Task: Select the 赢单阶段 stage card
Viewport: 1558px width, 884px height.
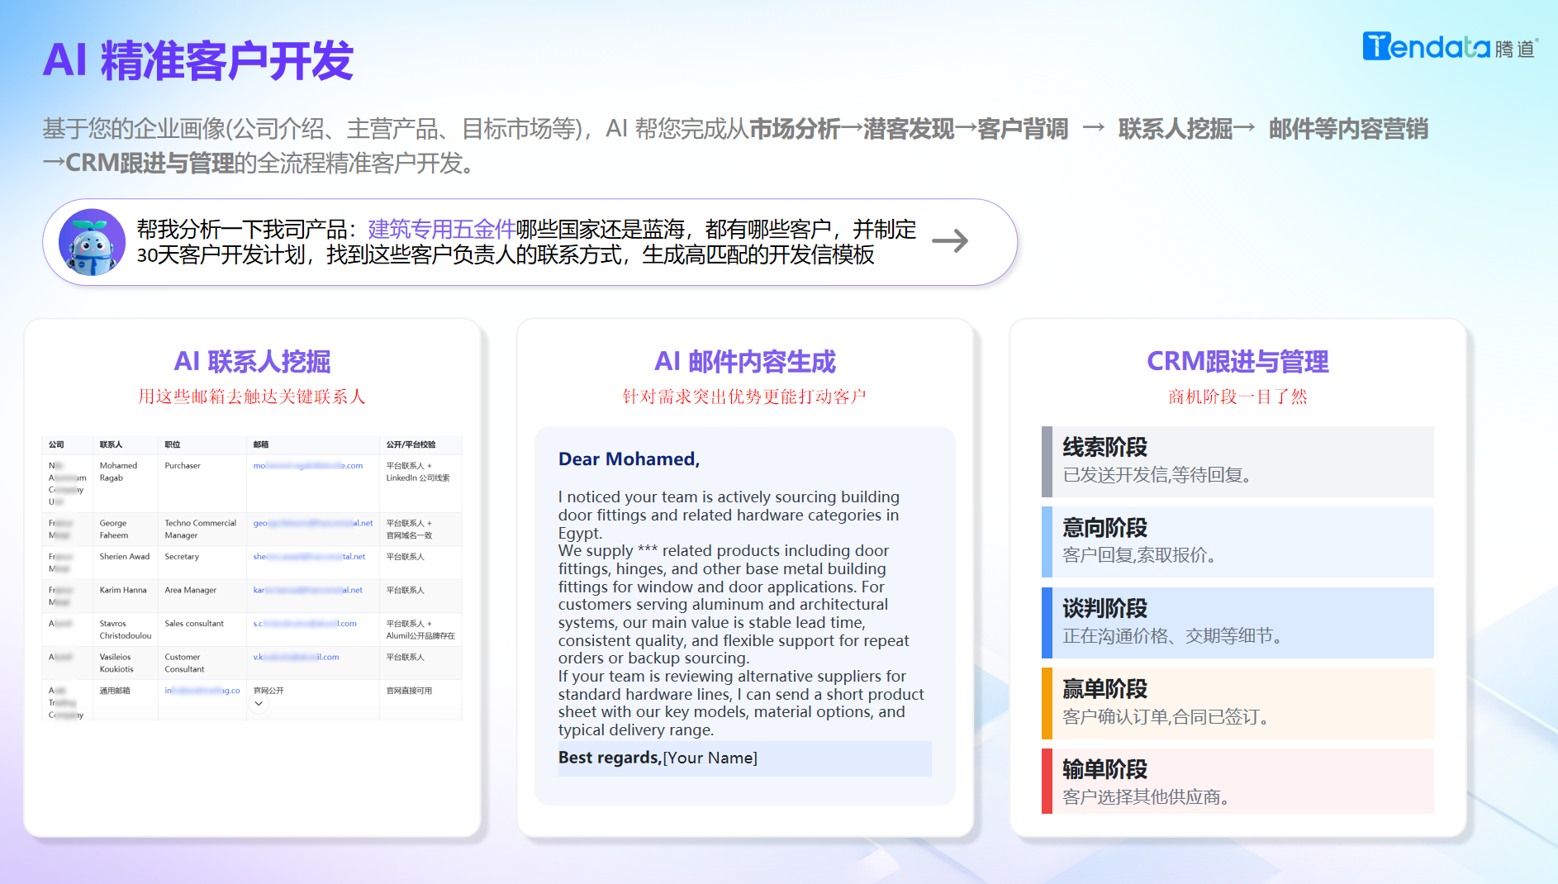Action: pos(1237,703)
